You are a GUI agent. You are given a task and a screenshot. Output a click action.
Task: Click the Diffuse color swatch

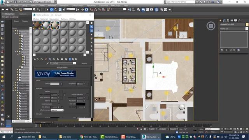coord(54,84)
